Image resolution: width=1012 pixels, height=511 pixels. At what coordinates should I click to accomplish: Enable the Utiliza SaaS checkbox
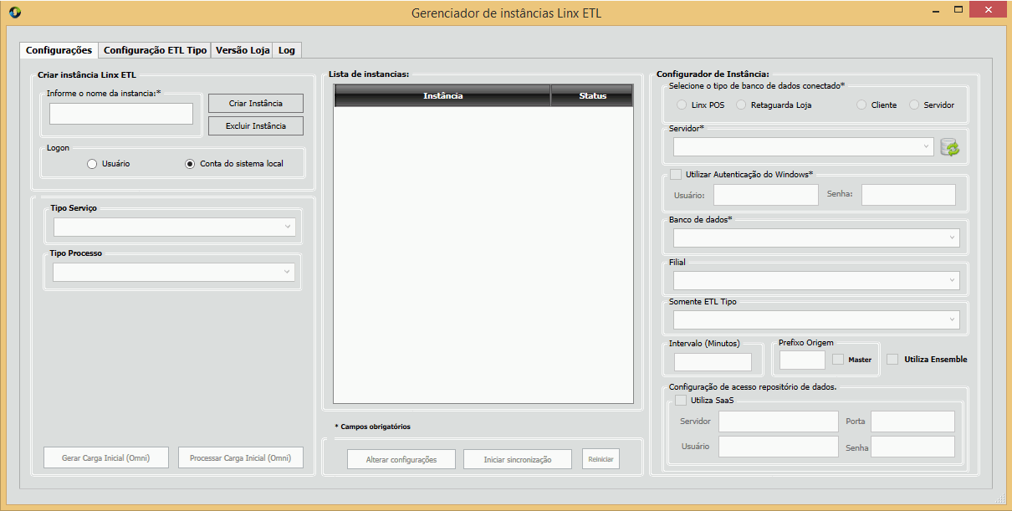click(681, 400)
